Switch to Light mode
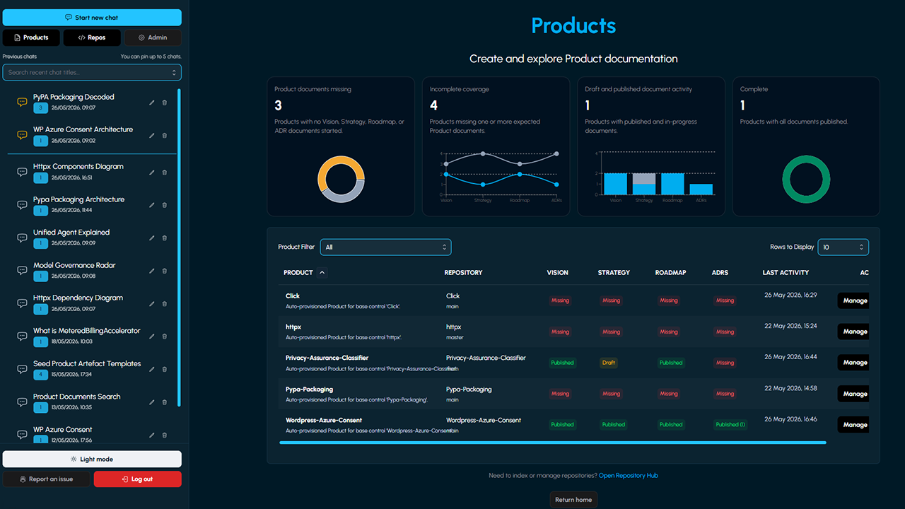 click(92, 460)
